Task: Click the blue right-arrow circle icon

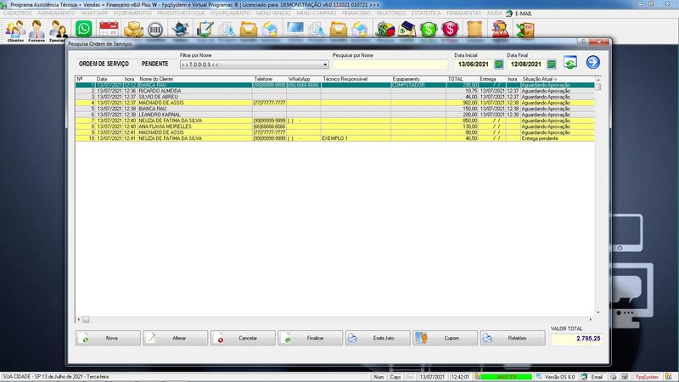Action: click(x=592, y=62)
